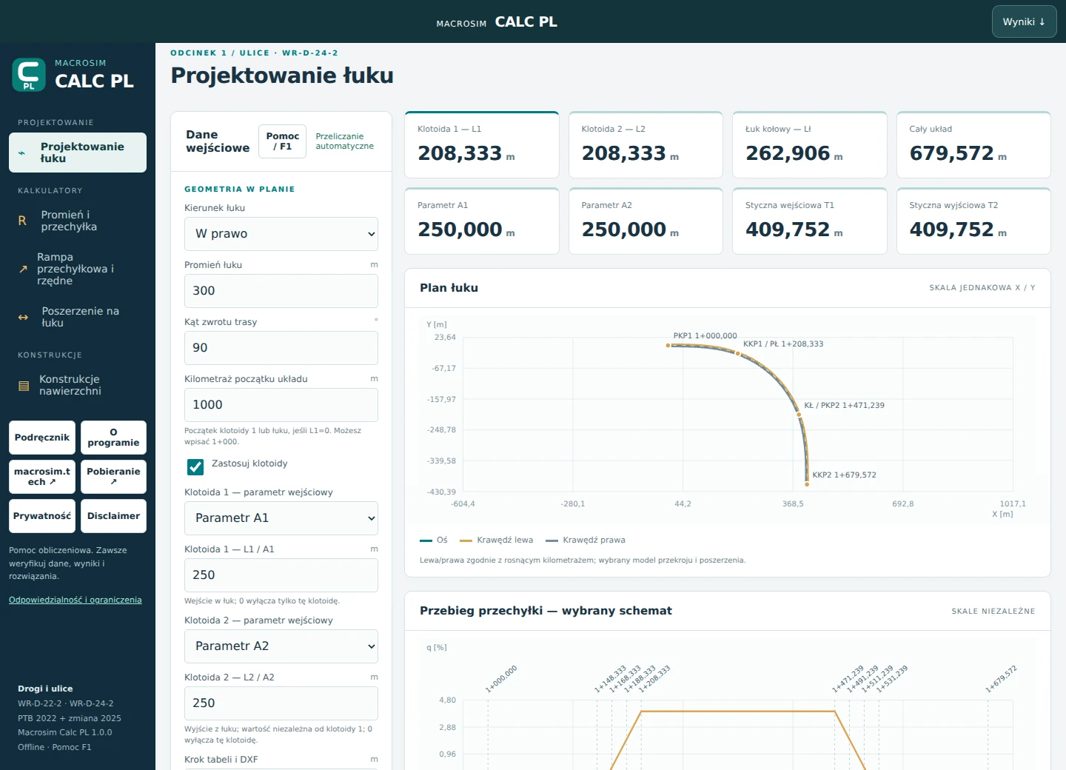Click the KŁ / PKP2 point on plan
Screen dimensions: 1066x770
(x=799, y=415)
